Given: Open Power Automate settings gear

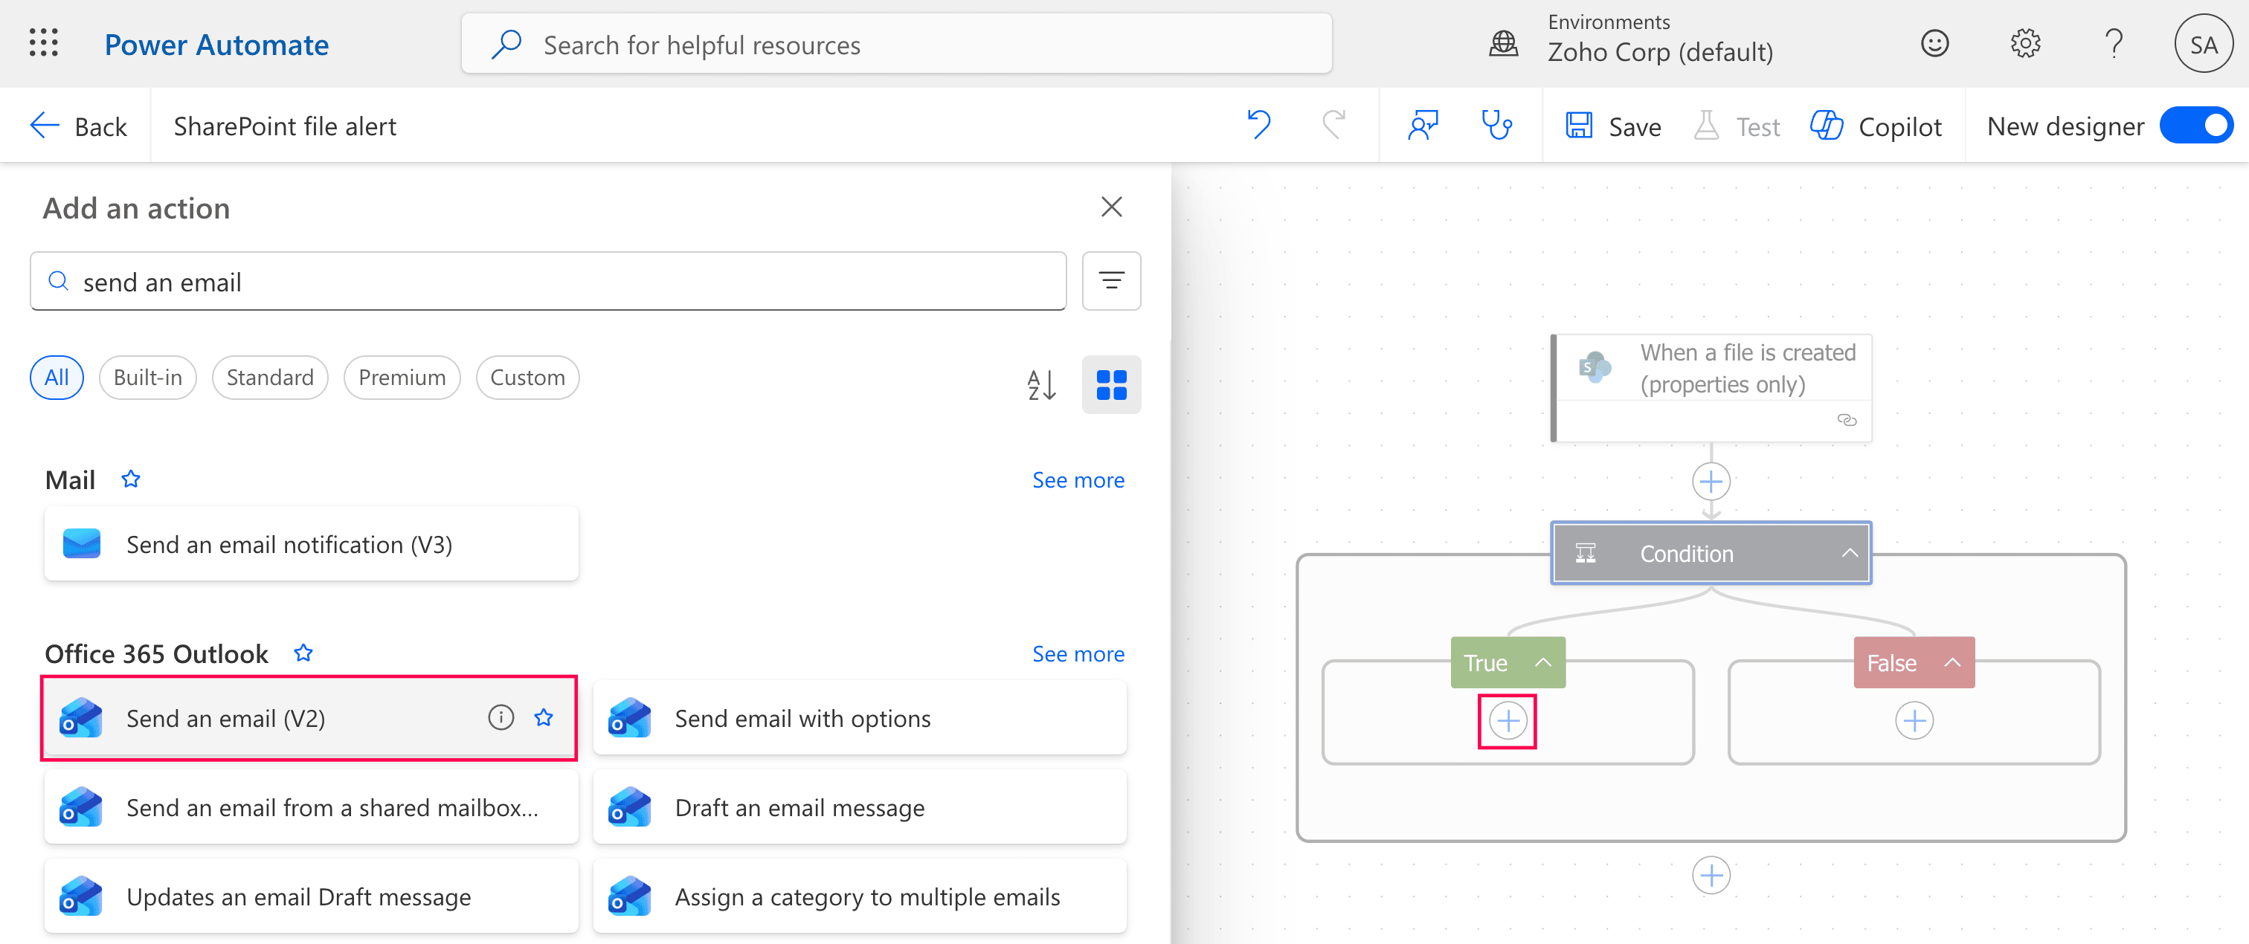Looking at the screenshot, I should point(2025,43).
